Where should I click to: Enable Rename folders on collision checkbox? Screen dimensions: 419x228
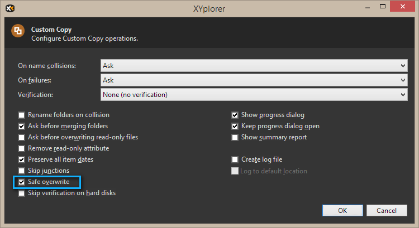tap(21, 115)
